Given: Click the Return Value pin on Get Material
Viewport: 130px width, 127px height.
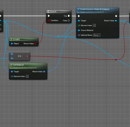Looking at the screenshot, I should pyautogui.click(x=44, y=71).
